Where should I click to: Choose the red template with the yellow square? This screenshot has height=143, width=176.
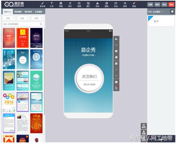coord(22,38)
